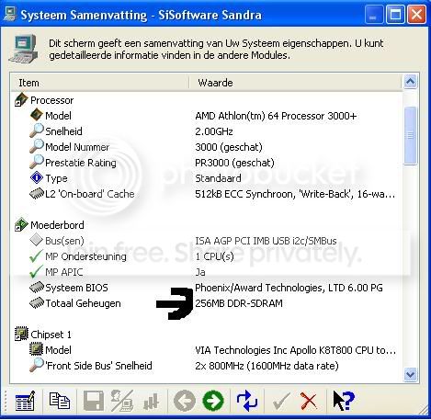Click the greyed-out person and computer toolbar icon
Screen dimensions: 431x420
click(x=122, y=401)
